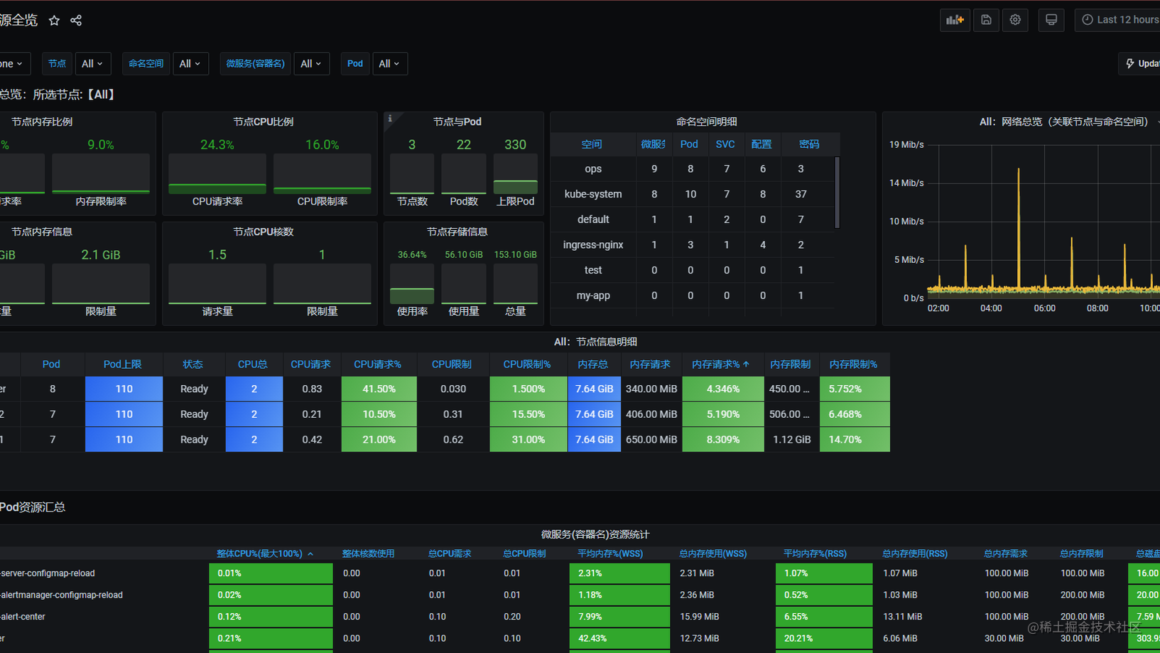Sort namespace table by 配置 column
Image resolution: width=1160 pixels, height=653 pixels.
click(x=761, y=144)
